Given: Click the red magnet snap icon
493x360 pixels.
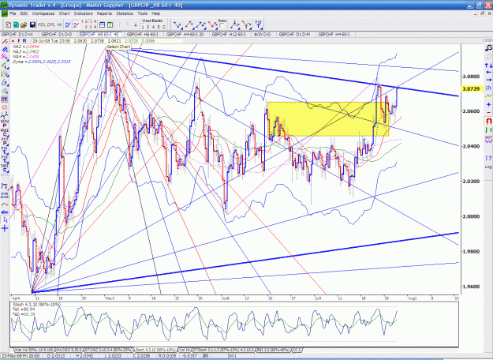Looking at the screenshot, I should pos(488,121).
